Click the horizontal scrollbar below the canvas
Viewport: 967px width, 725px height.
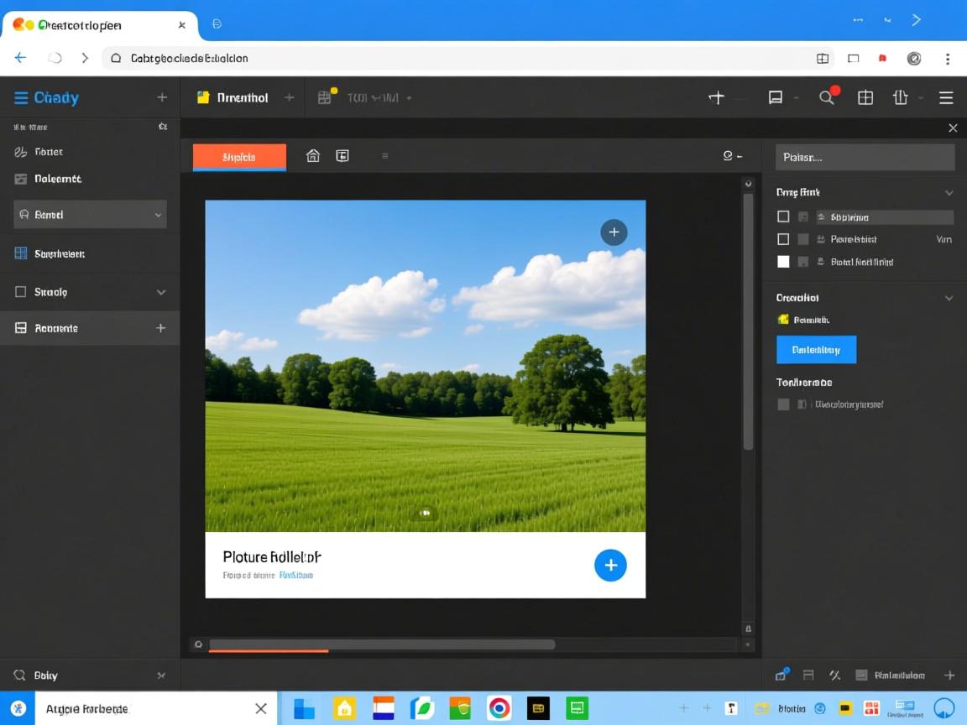[382, 644]
